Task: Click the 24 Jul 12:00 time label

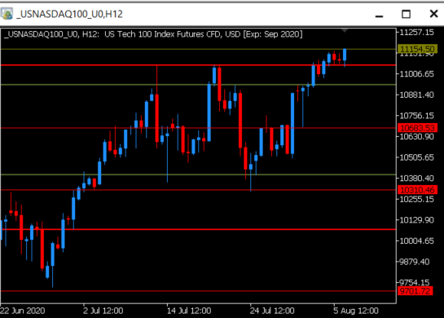Action: 272,311
